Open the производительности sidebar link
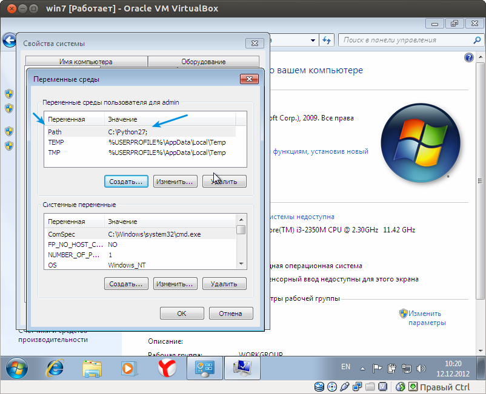This screenshot has width=486, height=394. (x=53, y=340)
